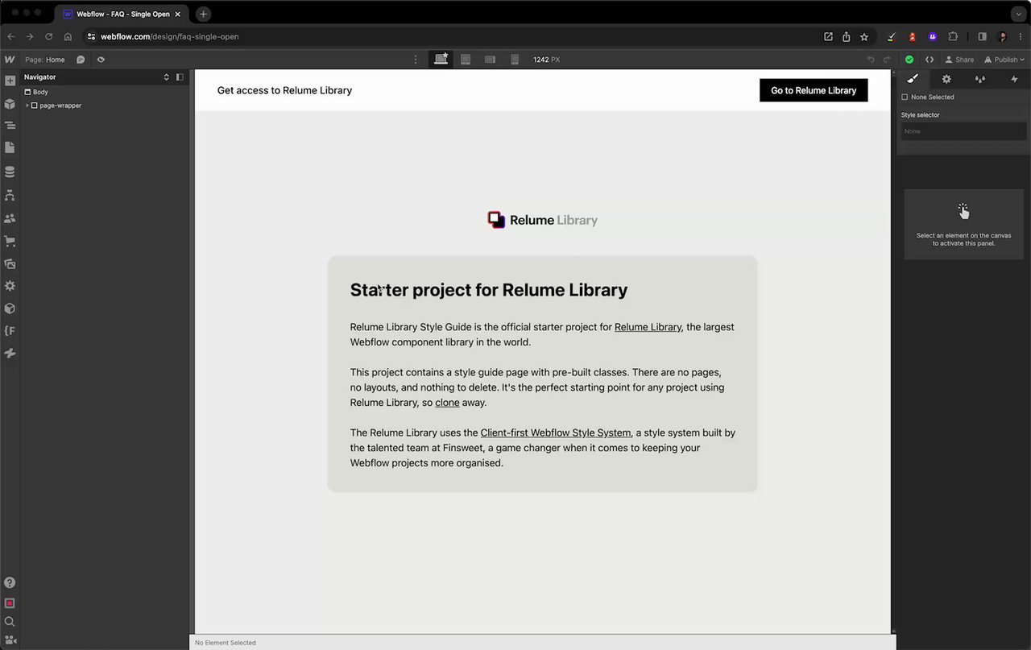Open the Assets image panel

(x=10, y=263)
